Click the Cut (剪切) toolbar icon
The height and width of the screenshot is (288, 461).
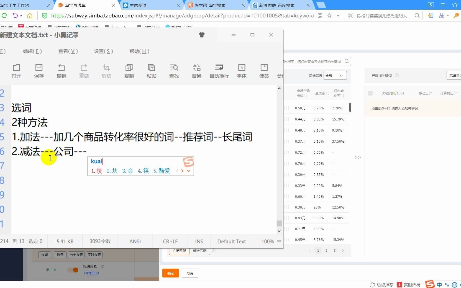coord(106,71)
